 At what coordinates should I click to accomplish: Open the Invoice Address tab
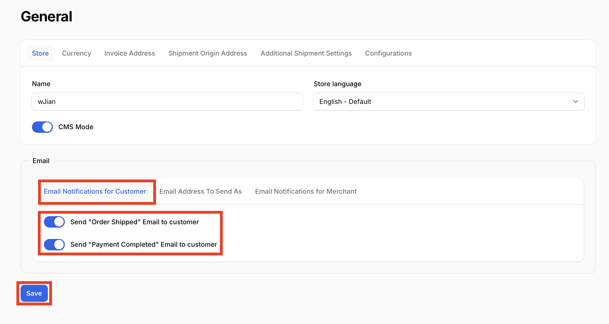click(x=130, y=53)
